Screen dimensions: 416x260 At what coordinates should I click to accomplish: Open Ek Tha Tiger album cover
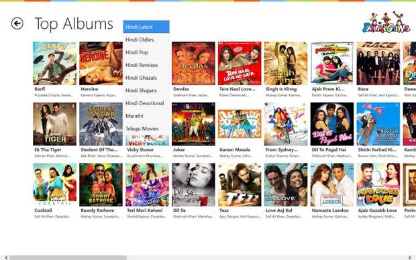[54, 124]
